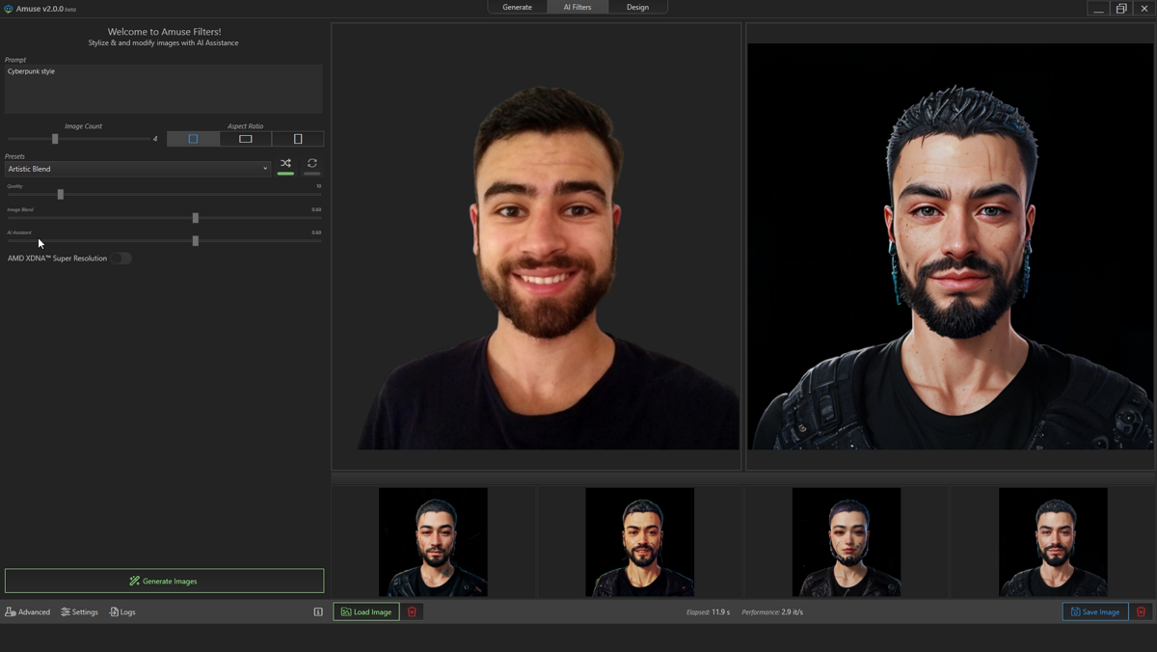Image resolution: width=1157 pixels, height=652 pixels.
Task: Click the Save Image button
Action: [x=1094, y=611]
